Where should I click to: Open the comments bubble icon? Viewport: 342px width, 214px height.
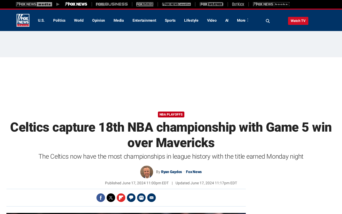coord(131,198)
